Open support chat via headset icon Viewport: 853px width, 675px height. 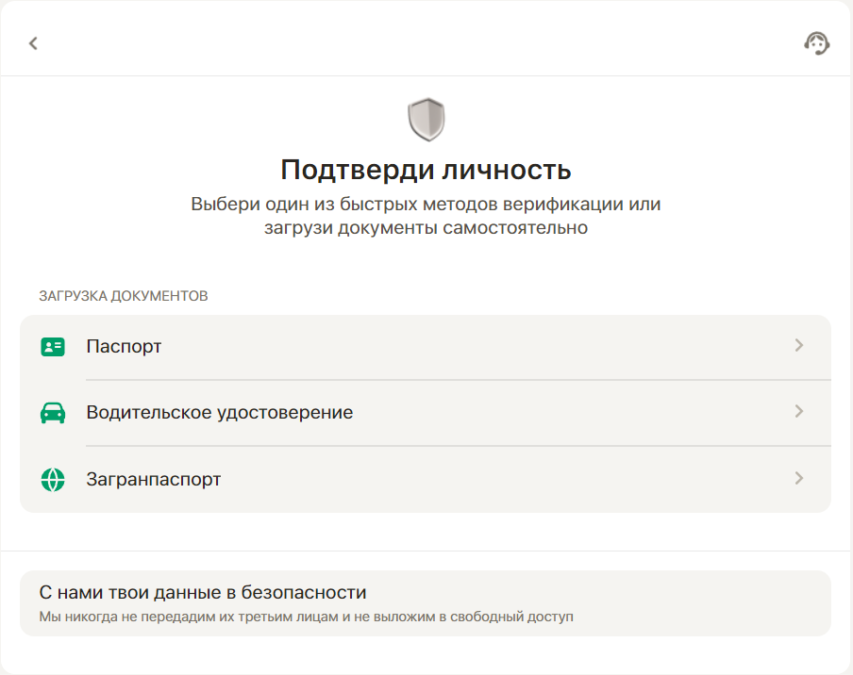click(816, 43)
